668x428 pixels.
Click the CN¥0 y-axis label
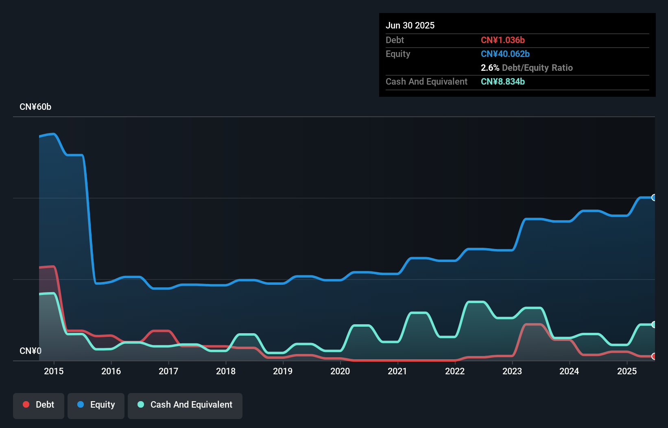[31, 351]
